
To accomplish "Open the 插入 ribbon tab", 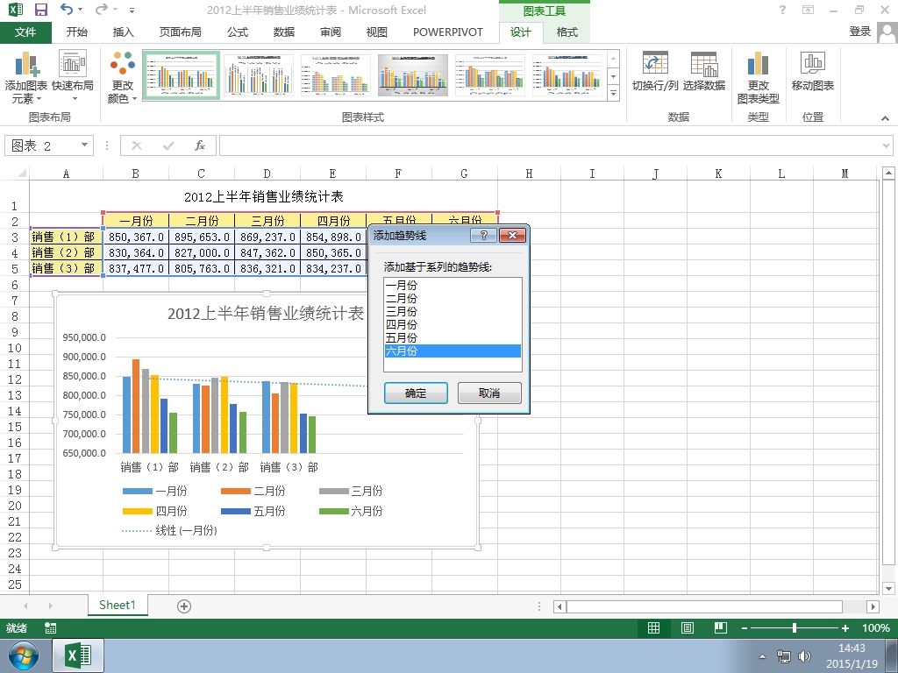I will [x=123, y=32].
